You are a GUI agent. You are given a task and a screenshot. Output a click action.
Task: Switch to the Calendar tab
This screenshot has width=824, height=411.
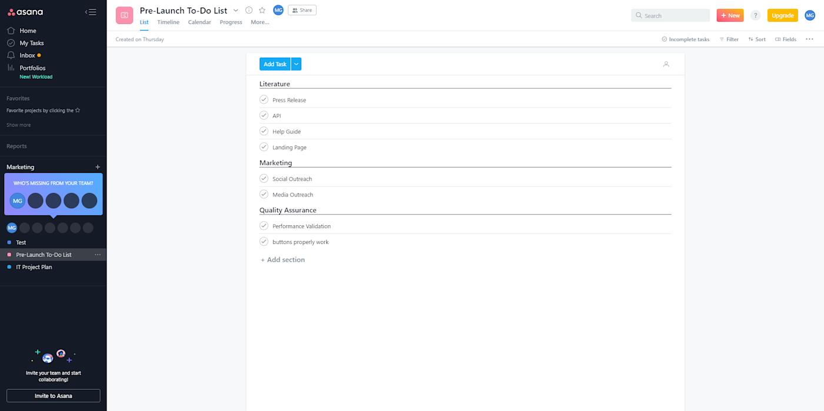(x=200, y=22)
